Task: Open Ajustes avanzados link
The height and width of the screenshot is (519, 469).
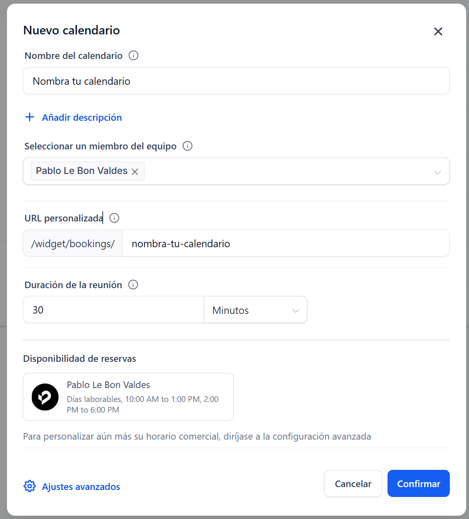Action: pyautogui.click(x=81, y=487)
